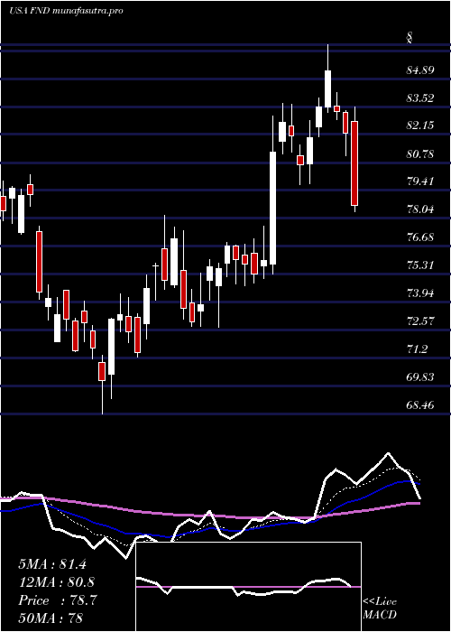The width and height of the screenshot is (451, 632).
Task: Click the 80.78 price level label
Action: pos(420,153)
